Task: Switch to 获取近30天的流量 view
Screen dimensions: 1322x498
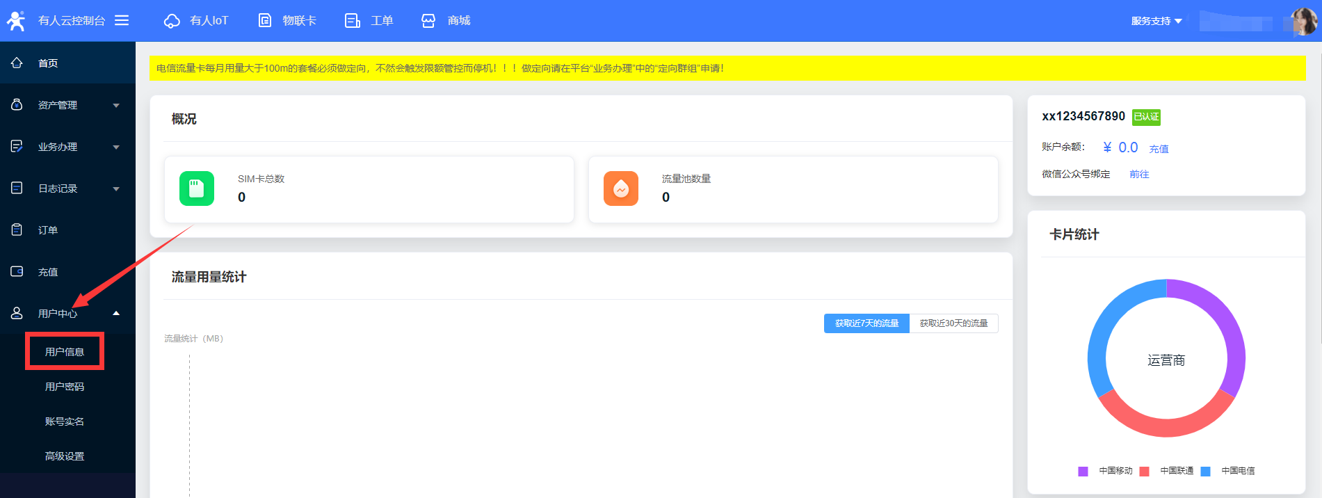Action: coord(953,323)
